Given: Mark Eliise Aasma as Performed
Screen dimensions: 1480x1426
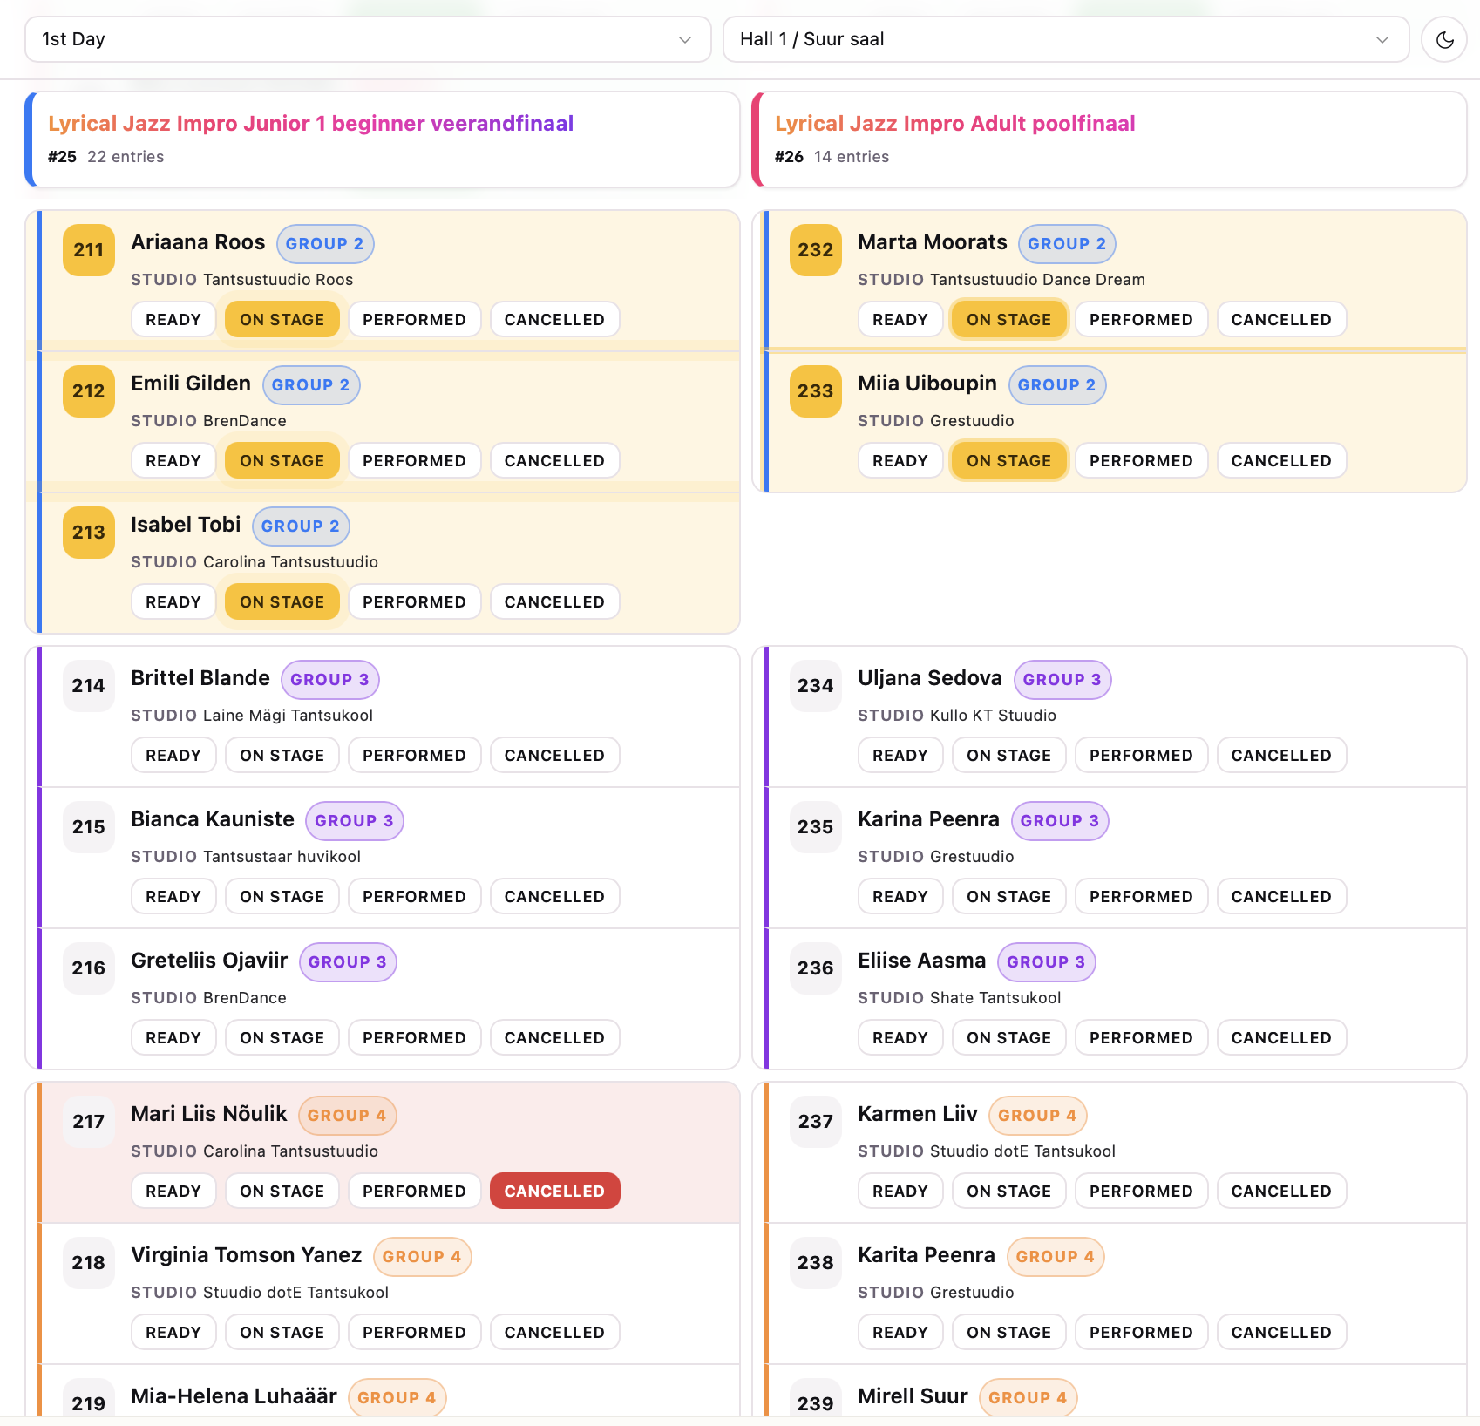Looking at the screenshot, I should point(1141,1038).
